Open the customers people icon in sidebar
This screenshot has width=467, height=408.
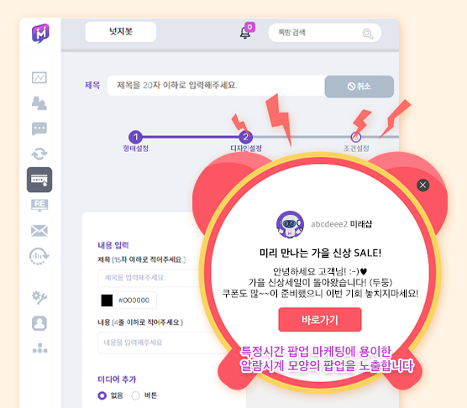coord(39,103)
